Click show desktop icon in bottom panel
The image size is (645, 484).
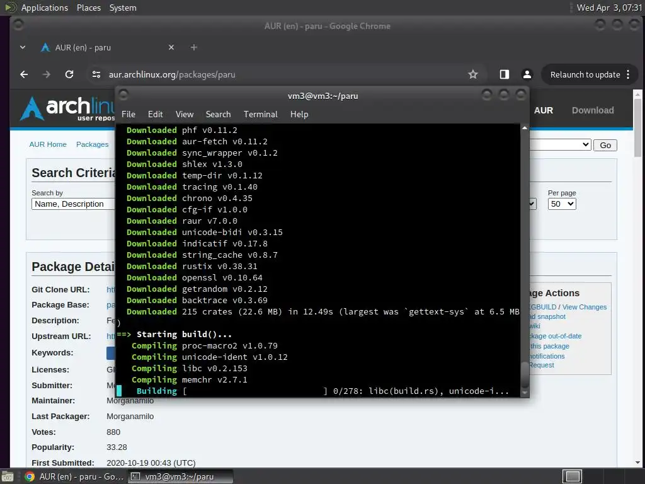8,476
